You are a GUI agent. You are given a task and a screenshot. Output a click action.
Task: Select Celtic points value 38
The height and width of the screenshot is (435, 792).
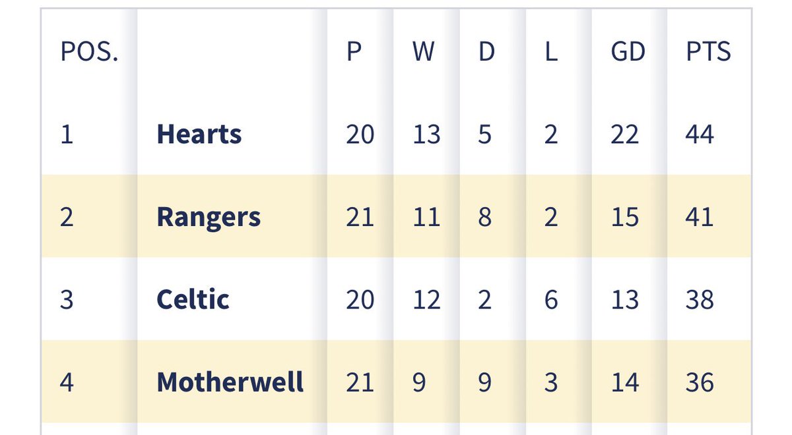point(700,300)
